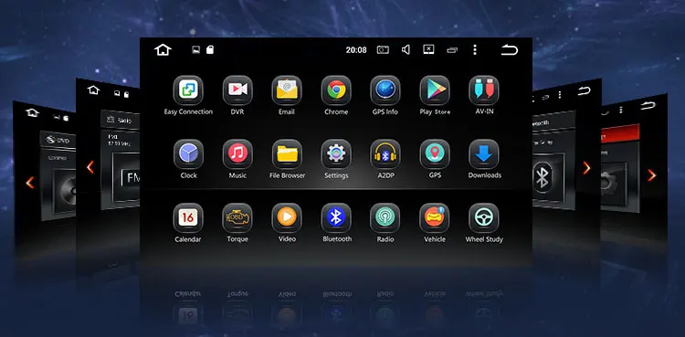
Task: Open the Settings app
Action: 336,154
